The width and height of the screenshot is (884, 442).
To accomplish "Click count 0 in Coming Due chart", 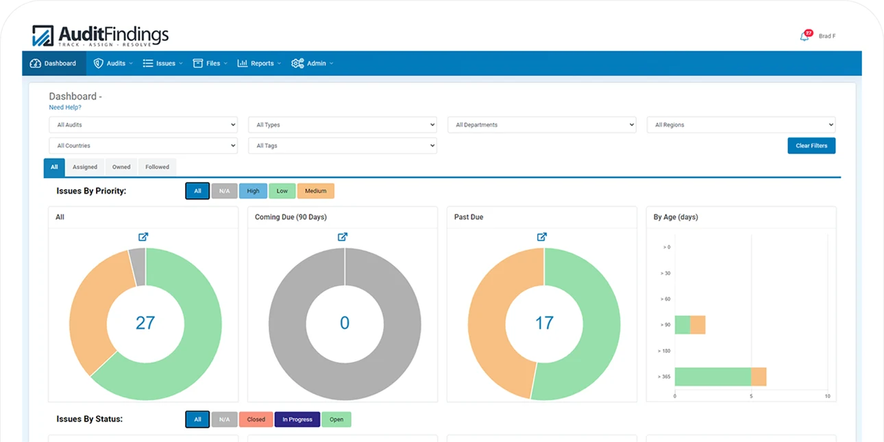I will pos(345,323).
